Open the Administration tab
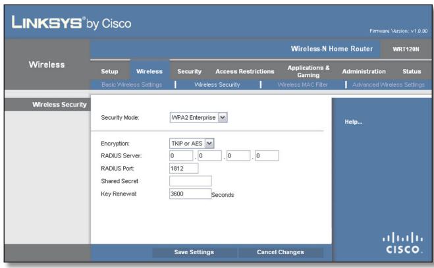 (x=364, y=71)
